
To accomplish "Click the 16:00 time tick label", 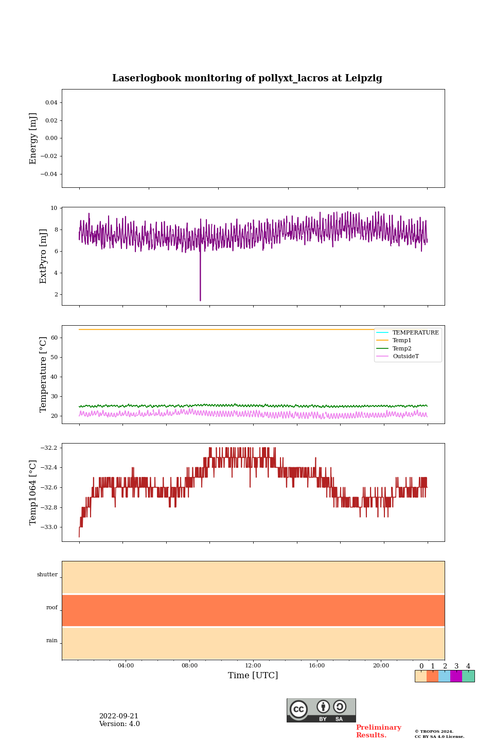I will [317, 665].
